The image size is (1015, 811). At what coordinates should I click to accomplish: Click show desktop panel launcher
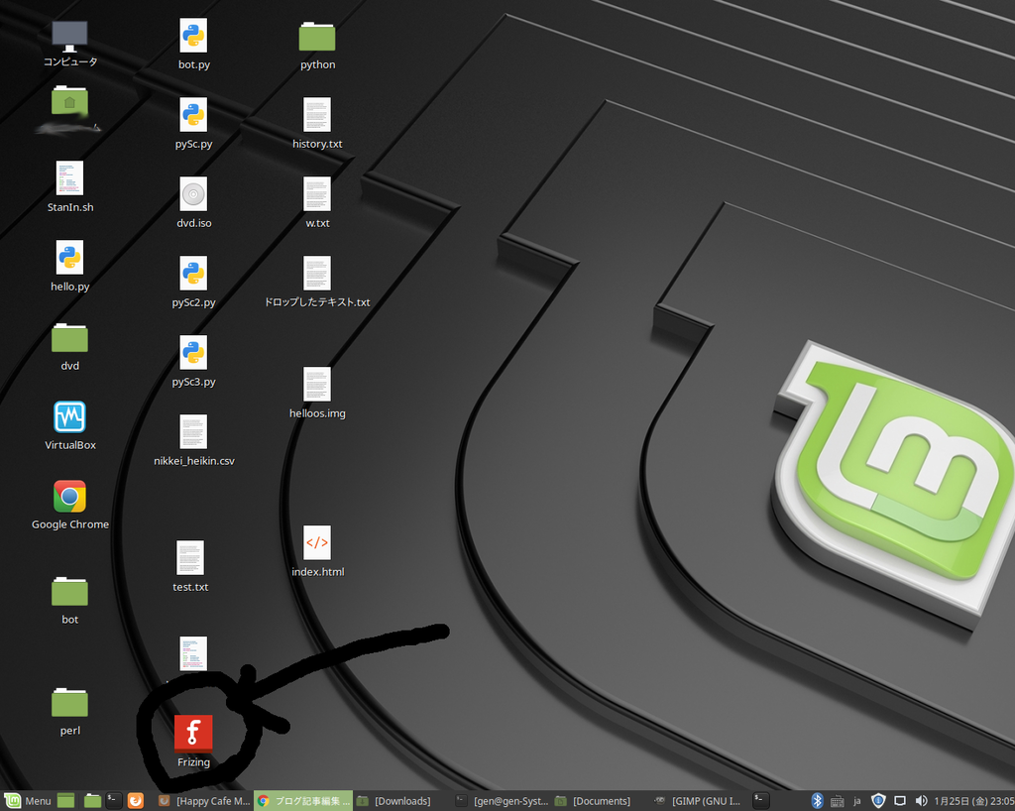click(66, 801)
